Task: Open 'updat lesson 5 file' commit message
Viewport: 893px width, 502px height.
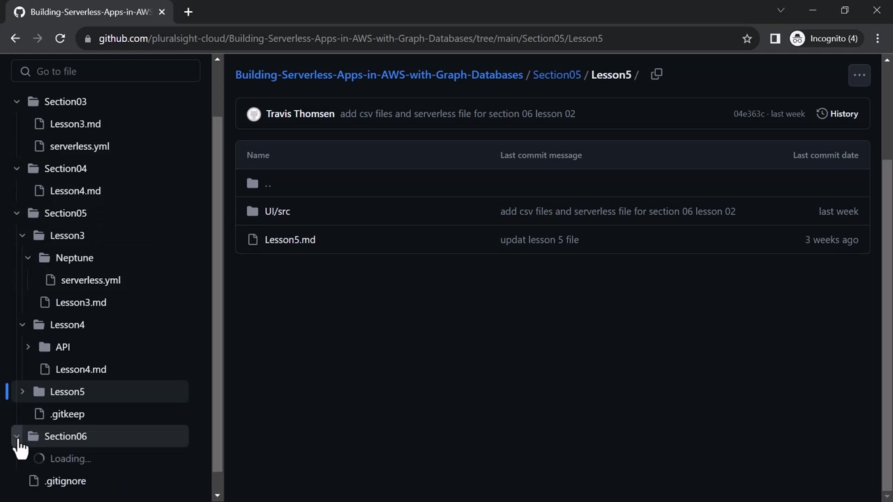Action: 539,240
